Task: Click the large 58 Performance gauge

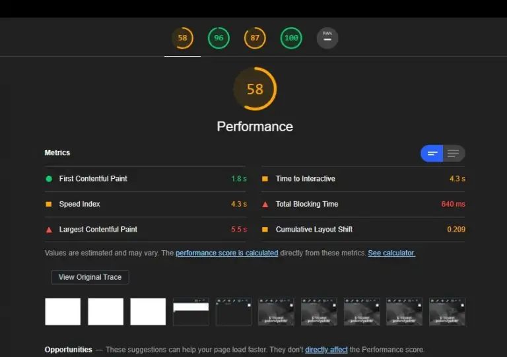Action: (x=255, y=89)
